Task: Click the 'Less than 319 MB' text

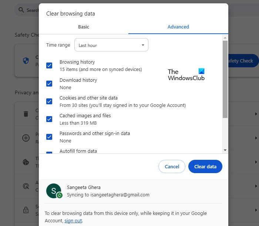Action: [x=78, y=123]
